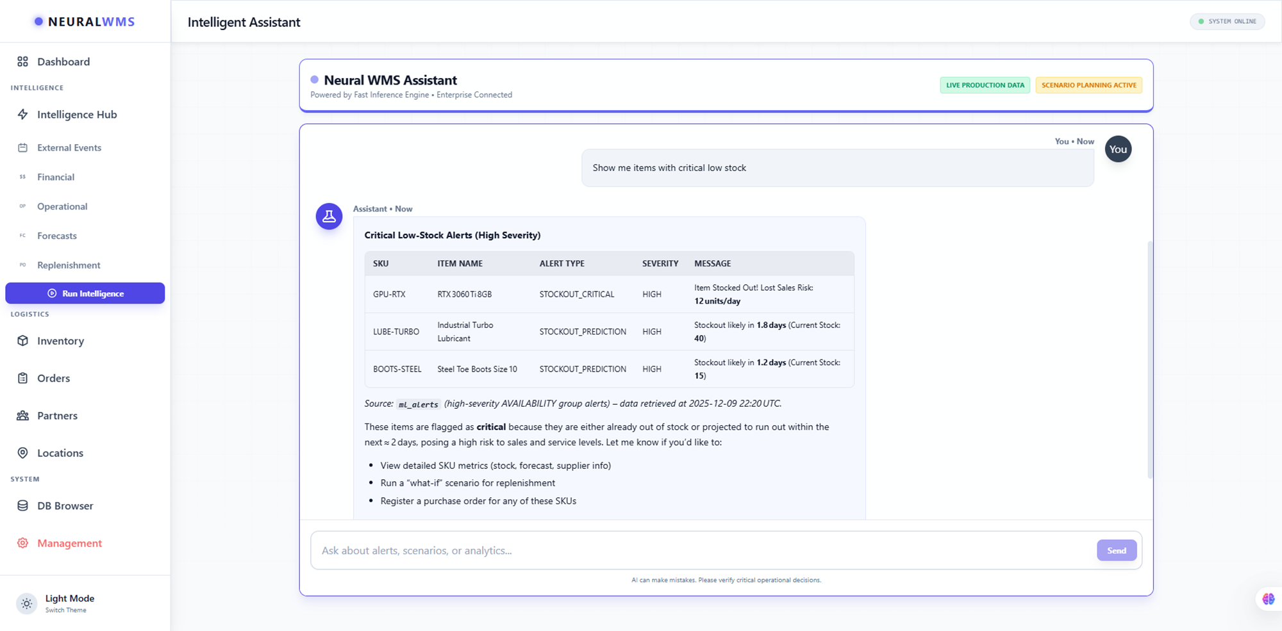Click the brain icon at bottom right
Image resolution: width=1282 pixels, height=631 pixels.
pos(1268,599)
